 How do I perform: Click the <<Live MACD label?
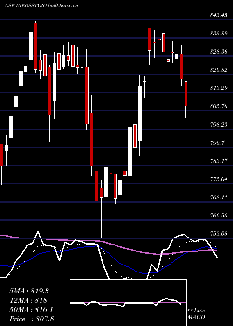point(196,314)
